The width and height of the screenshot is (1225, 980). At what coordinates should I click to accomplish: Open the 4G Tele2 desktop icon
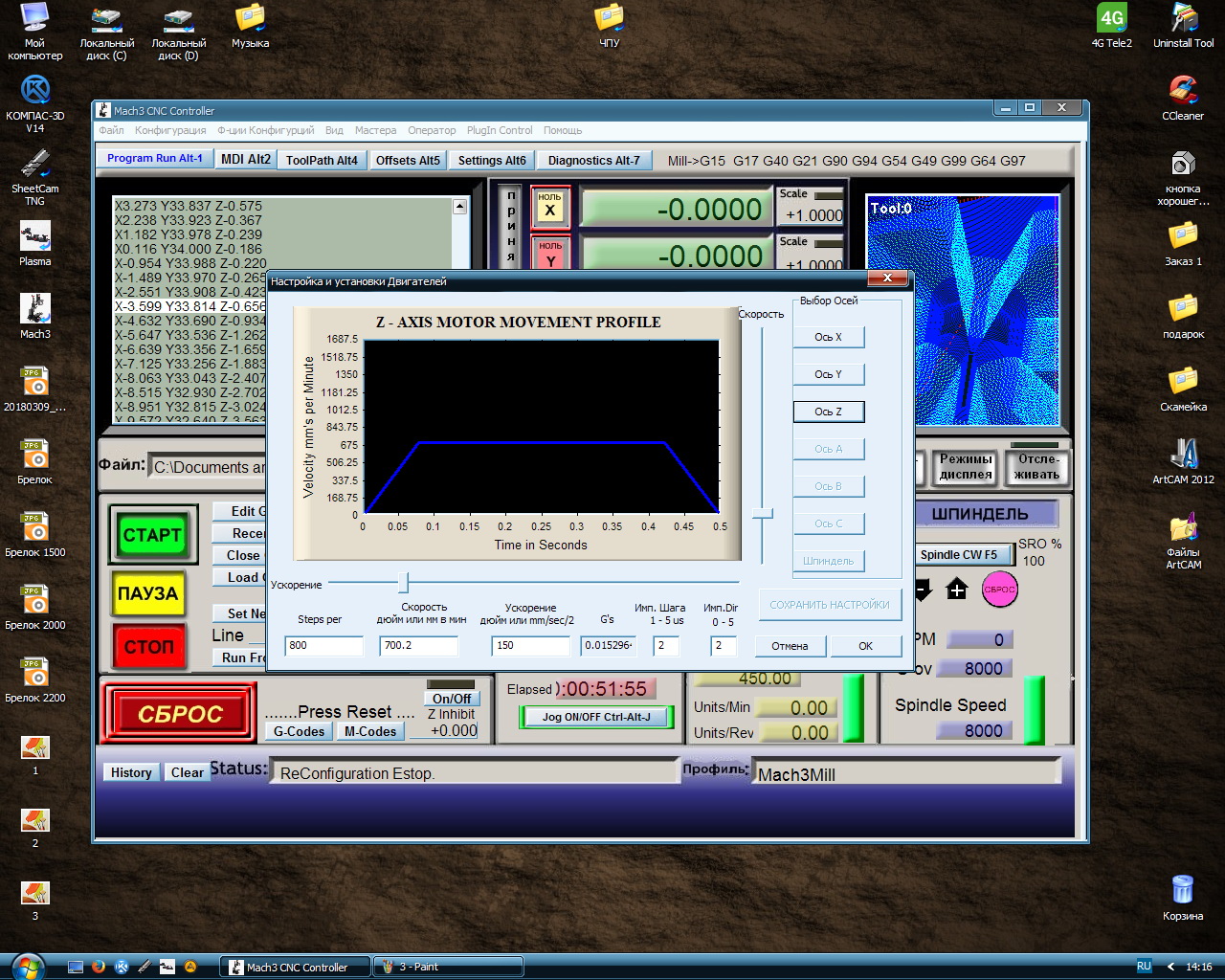tap(1112, 25)
